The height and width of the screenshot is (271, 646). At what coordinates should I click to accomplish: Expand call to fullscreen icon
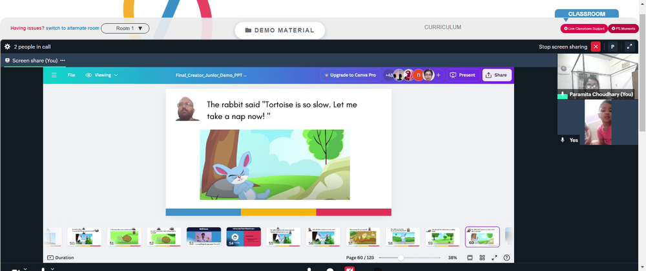click(629, 47)
